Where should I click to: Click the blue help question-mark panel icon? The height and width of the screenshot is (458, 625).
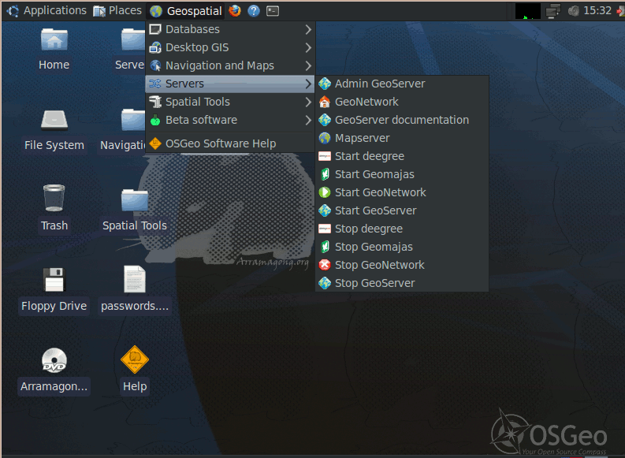[x=254, y=11]
